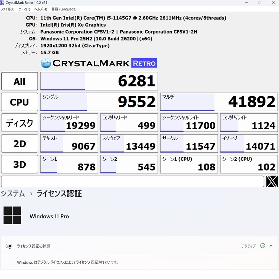Start the 3D benchmark button
279x279 pixels.
click(20, 164)
